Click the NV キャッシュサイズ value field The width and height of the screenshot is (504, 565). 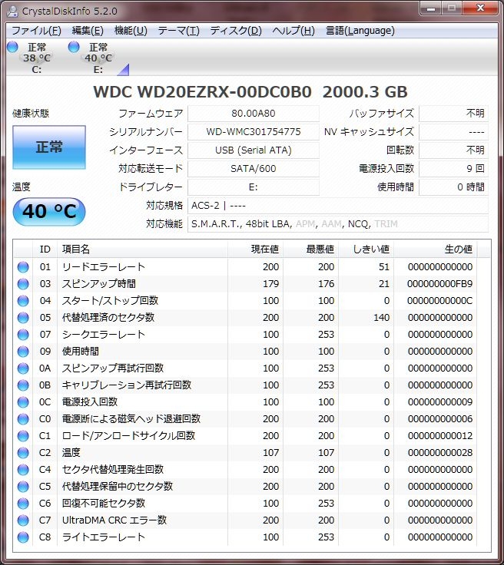coord(453,132)
